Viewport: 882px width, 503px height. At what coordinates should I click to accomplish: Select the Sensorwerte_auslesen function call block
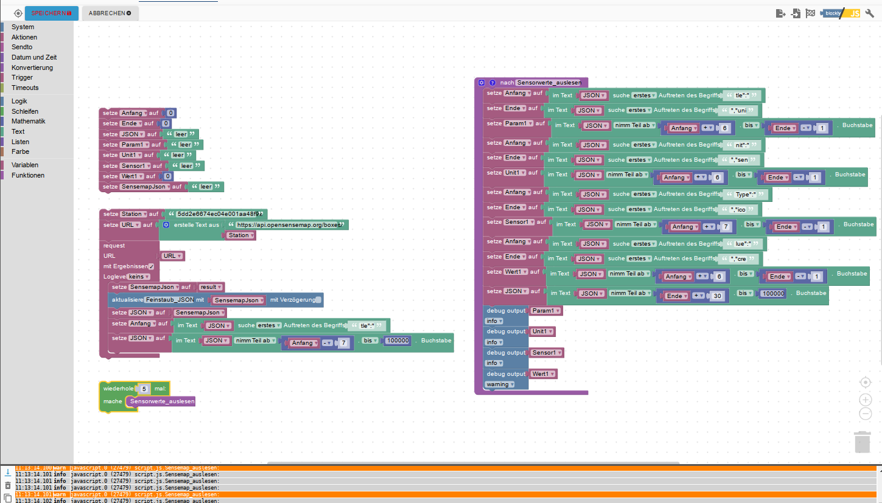(x=161, y=401)
